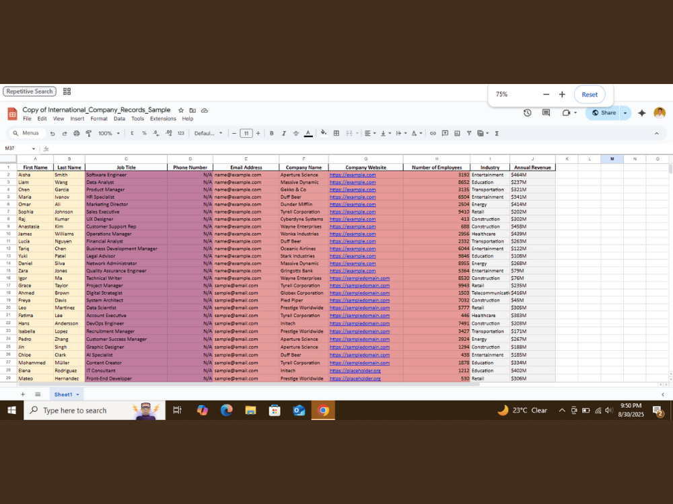Open text rotation dropdown
This screenshot has width=673, height=504.
[x=417, y=133]
